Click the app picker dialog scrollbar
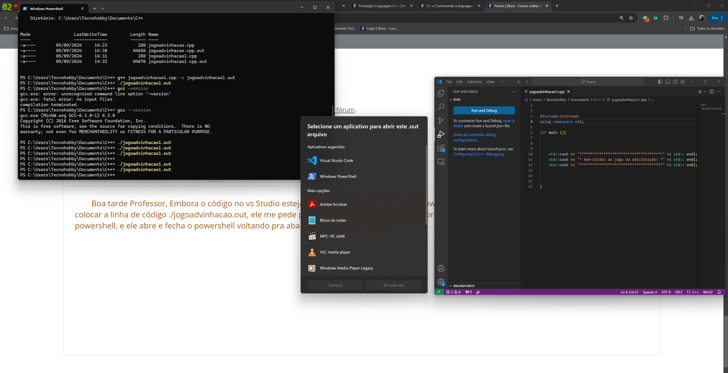The width and height of the screenshot is (728, 373). 426,185
